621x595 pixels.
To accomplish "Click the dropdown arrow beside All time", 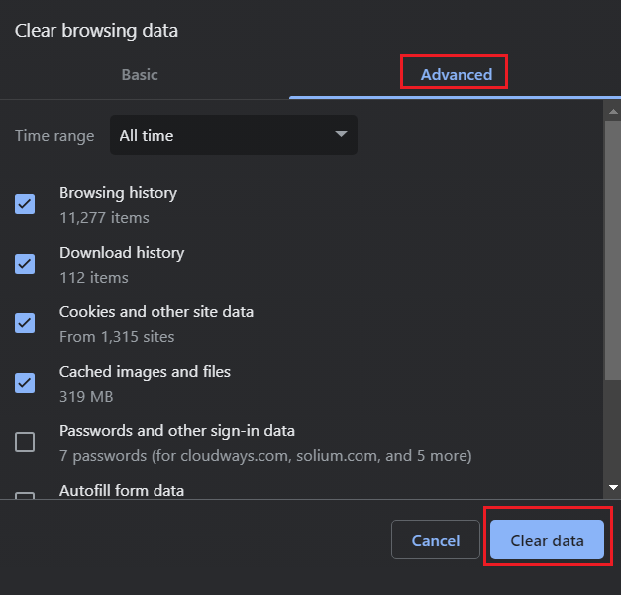I will 341,134.
